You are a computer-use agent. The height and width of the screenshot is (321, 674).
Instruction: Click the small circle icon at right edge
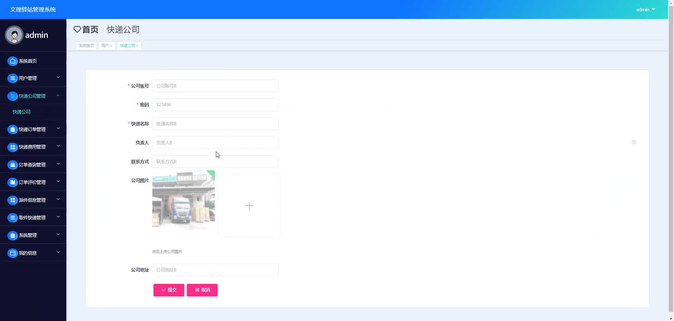[634, 142]
